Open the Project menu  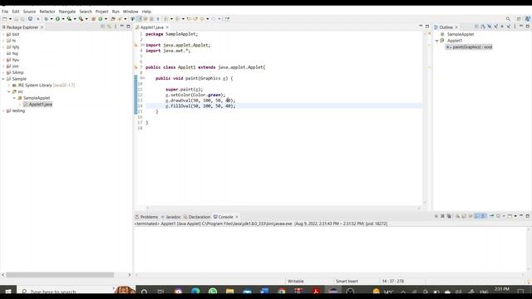[101, 12]
